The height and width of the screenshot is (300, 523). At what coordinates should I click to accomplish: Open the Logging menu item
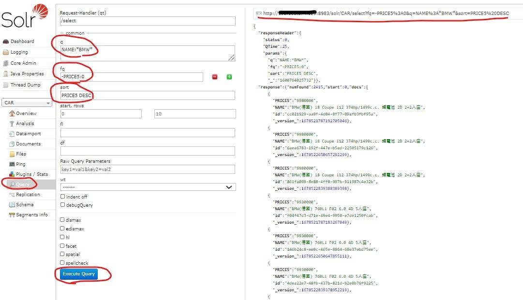click(x=19, y=52)
